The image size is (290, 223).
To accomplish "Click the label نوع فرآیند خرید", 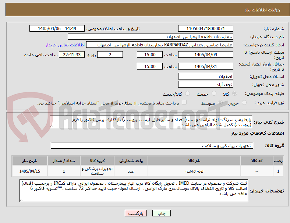I will [x=269, y=103].
